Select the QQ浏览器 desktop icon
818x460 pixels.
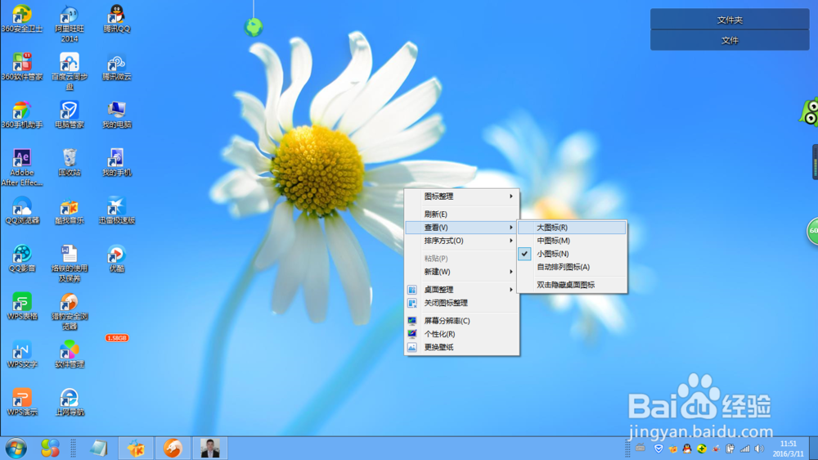pos(22,211)
